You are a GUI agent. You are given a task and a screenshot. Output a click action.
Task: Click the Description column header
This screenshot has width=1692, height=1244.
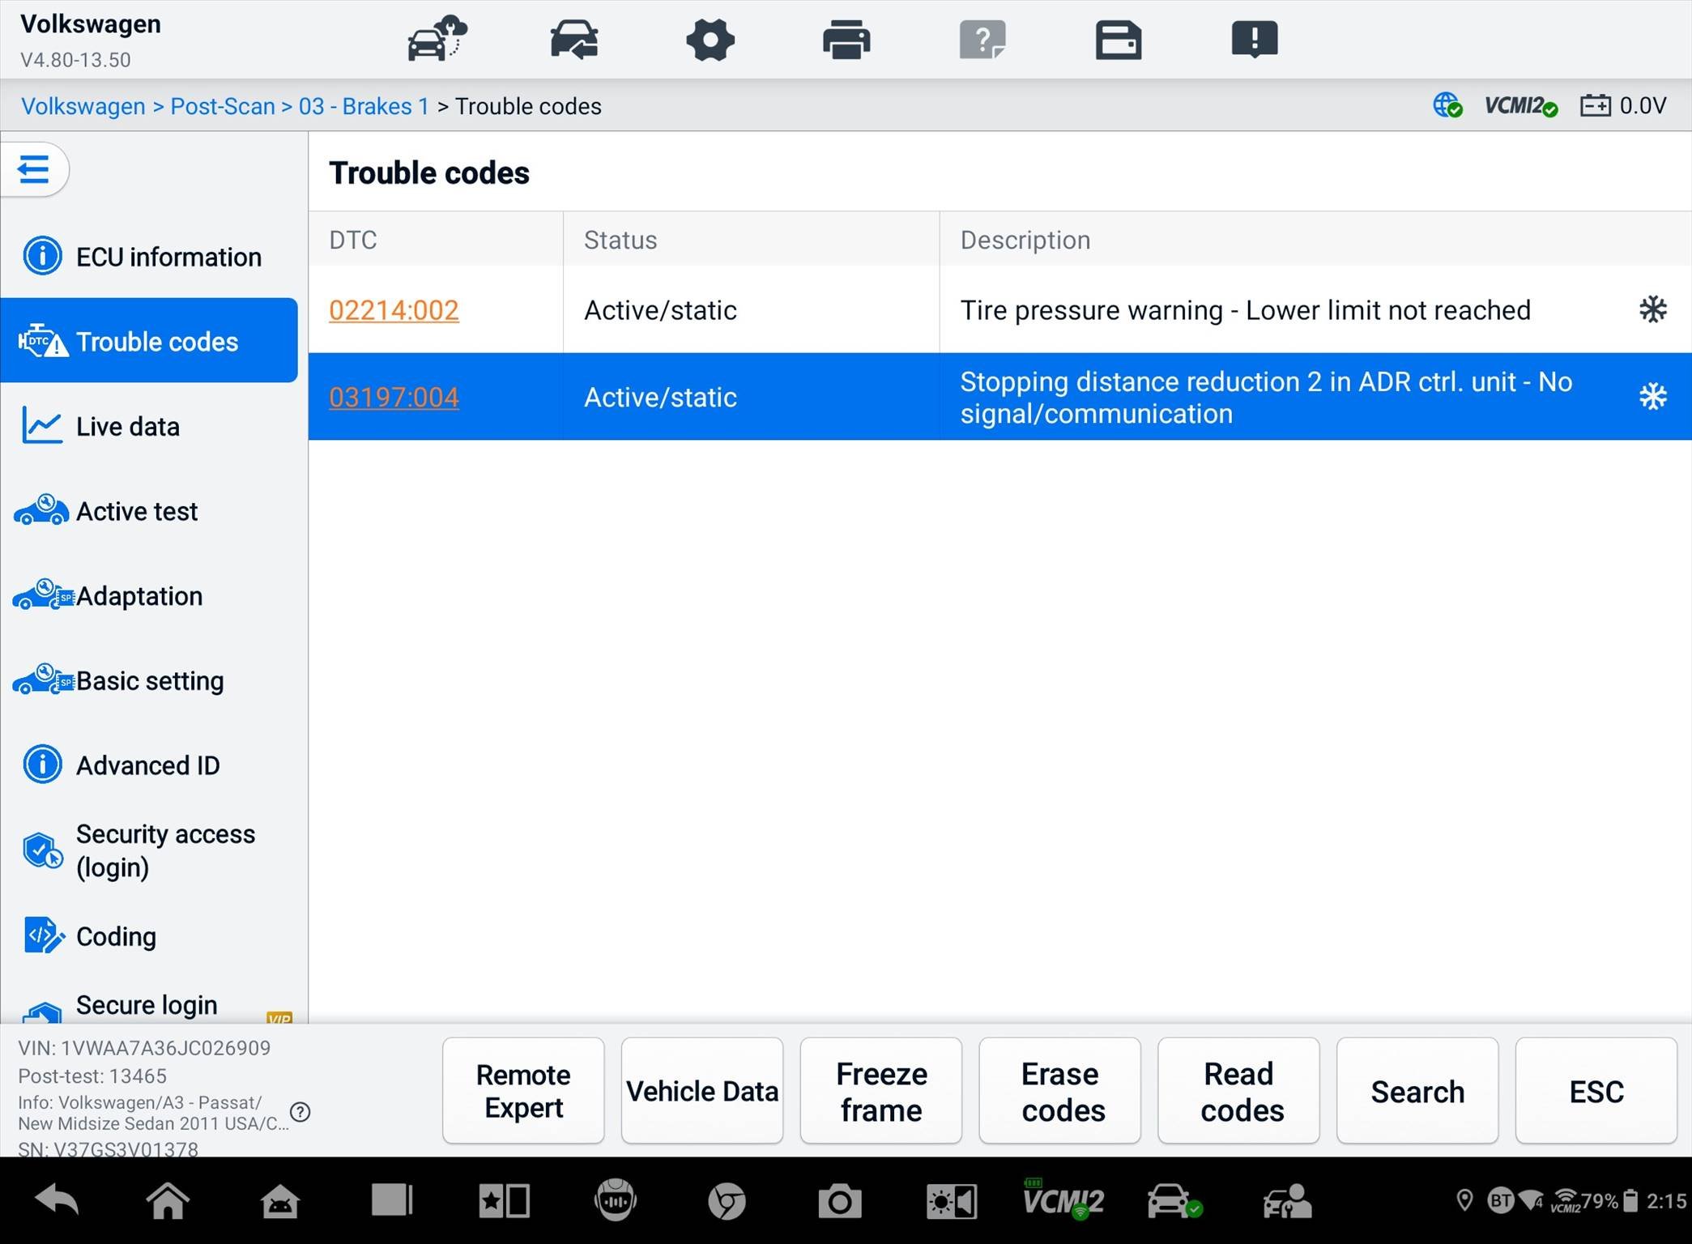click(1025, 240)
